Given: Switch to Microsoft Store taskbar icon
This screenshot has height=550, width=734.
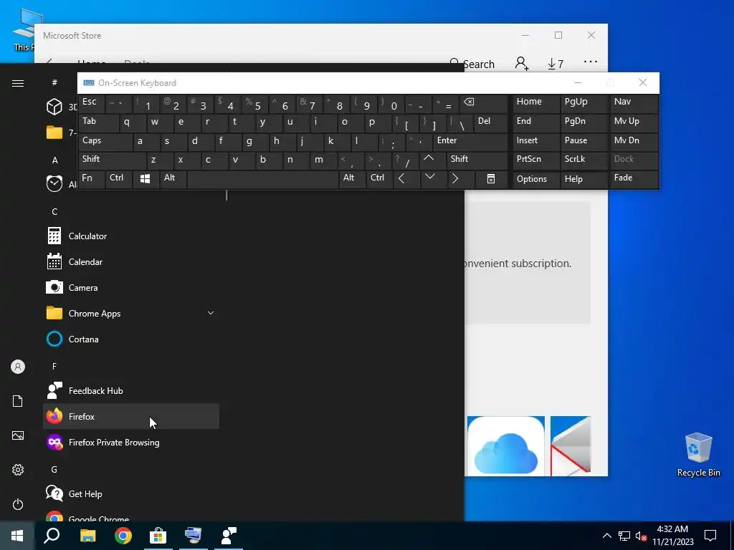Looking at the screenshot, I should tap(158, 536).
